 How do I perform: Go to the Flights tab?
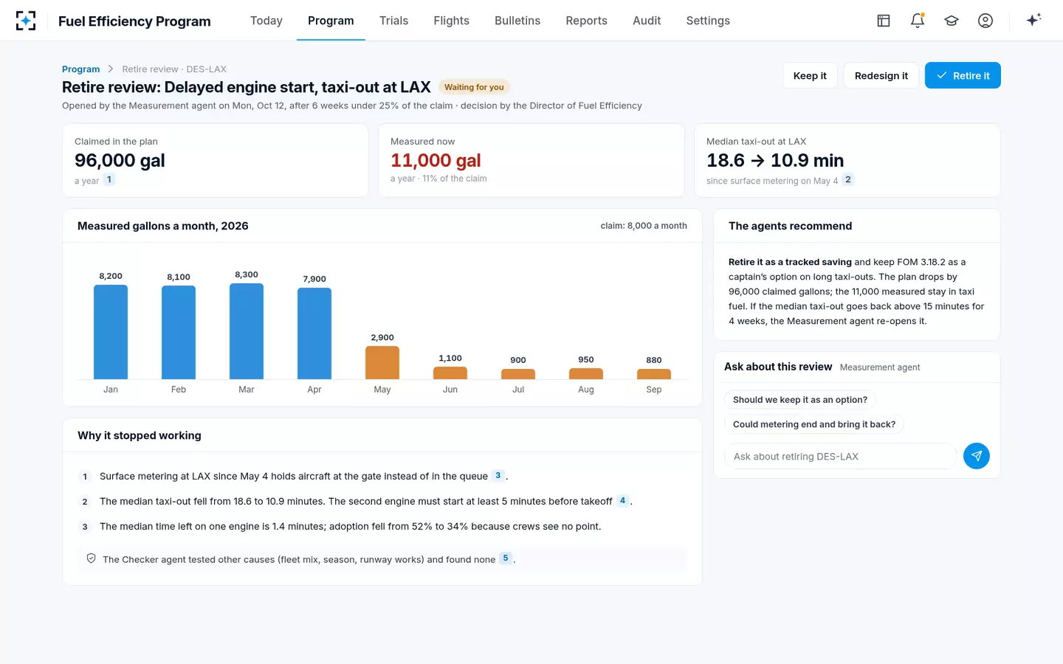[x=452, y=21]
